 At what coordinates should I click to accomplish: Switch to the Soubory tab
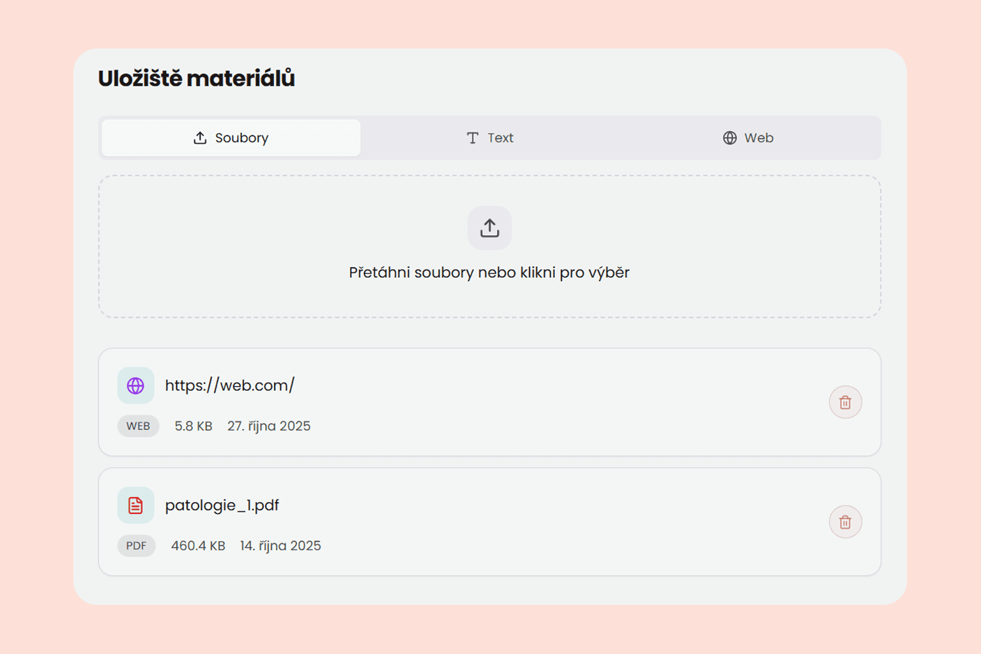pyautogui.click(x=231, y=138)
